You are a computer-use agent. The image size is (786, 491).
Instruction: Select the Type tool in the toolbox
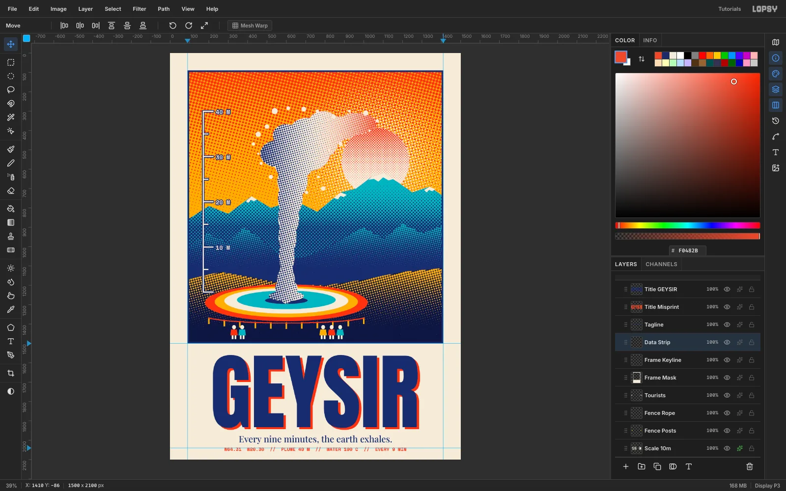point(11,341)
